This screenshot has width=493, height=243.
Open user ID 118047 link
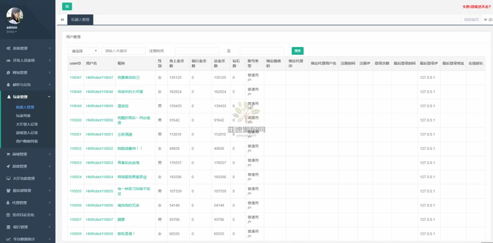[x=76, y=77]
